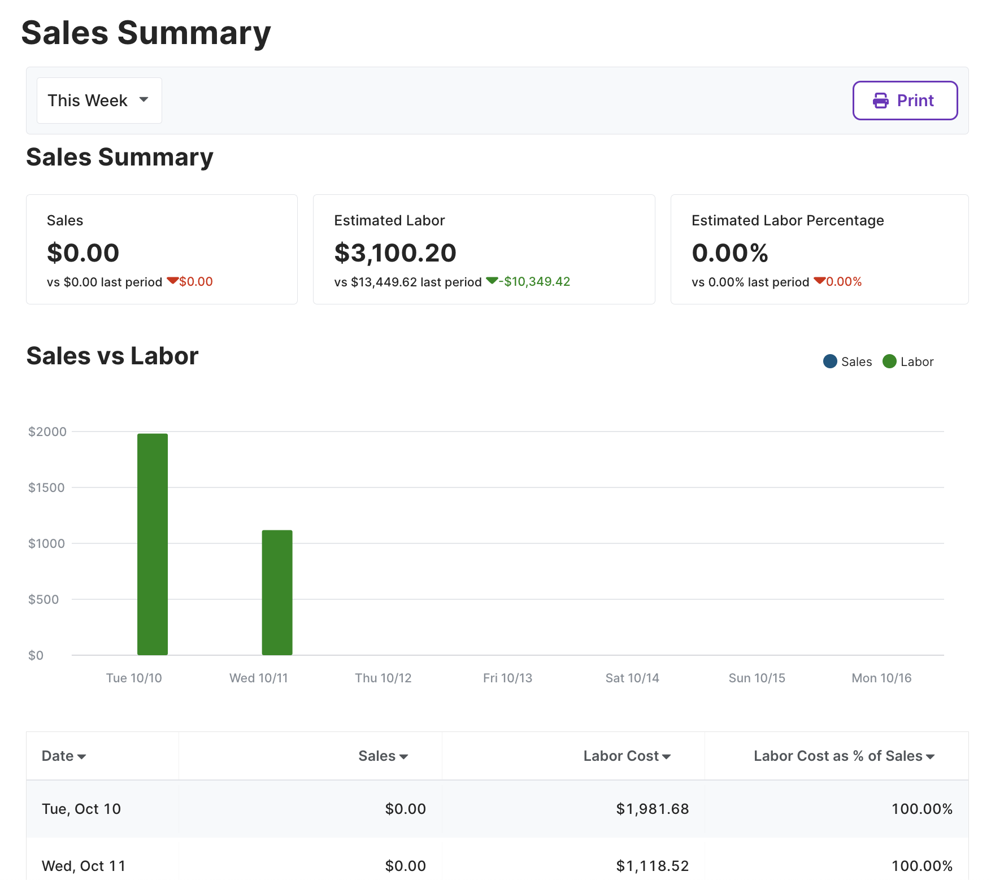The width and height of the screenshot is (991, 880).
Task: Click the This Week dropdown caret arrow
Action: [144, 99]
